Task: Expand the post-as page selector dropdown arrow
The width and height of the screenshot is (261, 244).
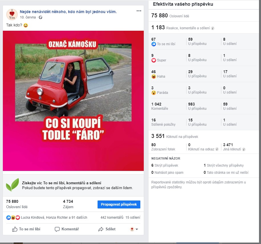Action: 137,229
